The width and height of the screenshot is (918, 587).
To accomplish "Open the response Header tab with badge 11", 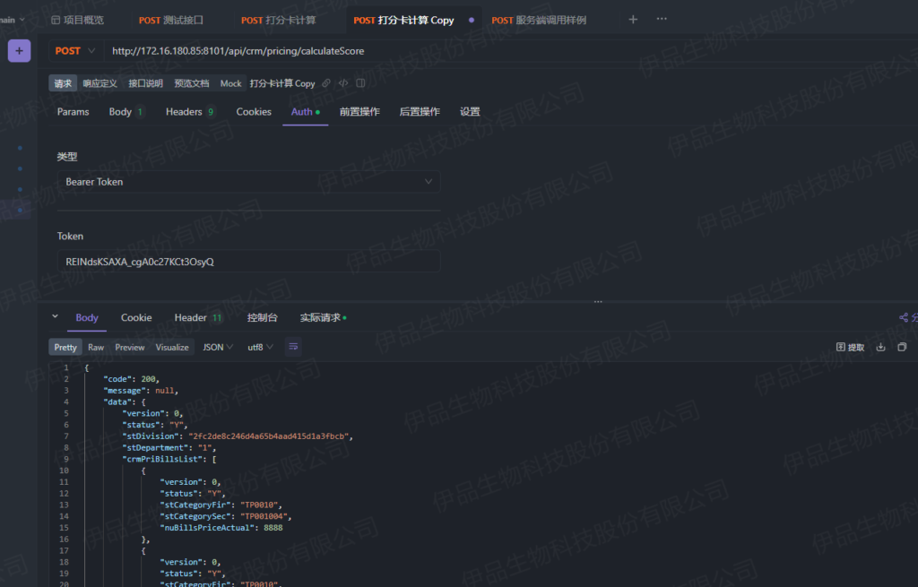I will 198,317.
